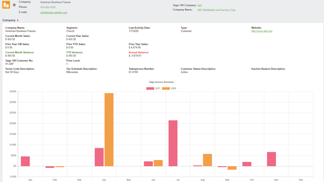Click the Sage Invoice Amounts chart title
Image resolution: width=324 pixels, height=182 pixels.
(x=162, y=82)
